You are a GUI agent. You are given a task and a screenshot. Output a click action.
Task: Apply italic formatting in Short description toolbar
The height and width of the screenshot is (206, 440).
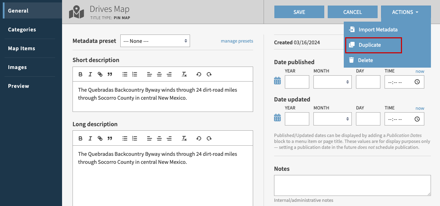click(x=90, y=74)
